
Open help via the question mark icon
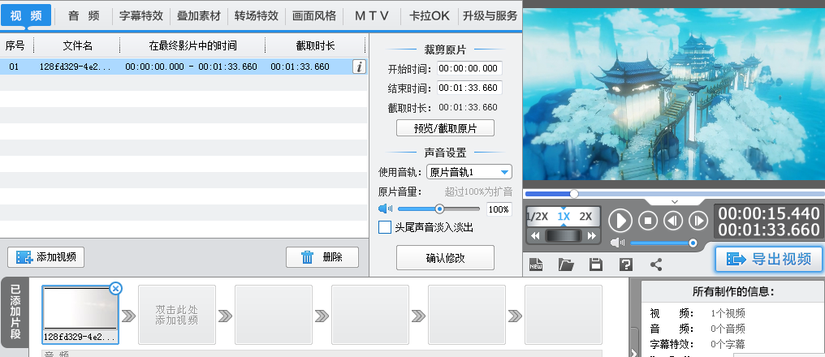(x=626, y=265)
